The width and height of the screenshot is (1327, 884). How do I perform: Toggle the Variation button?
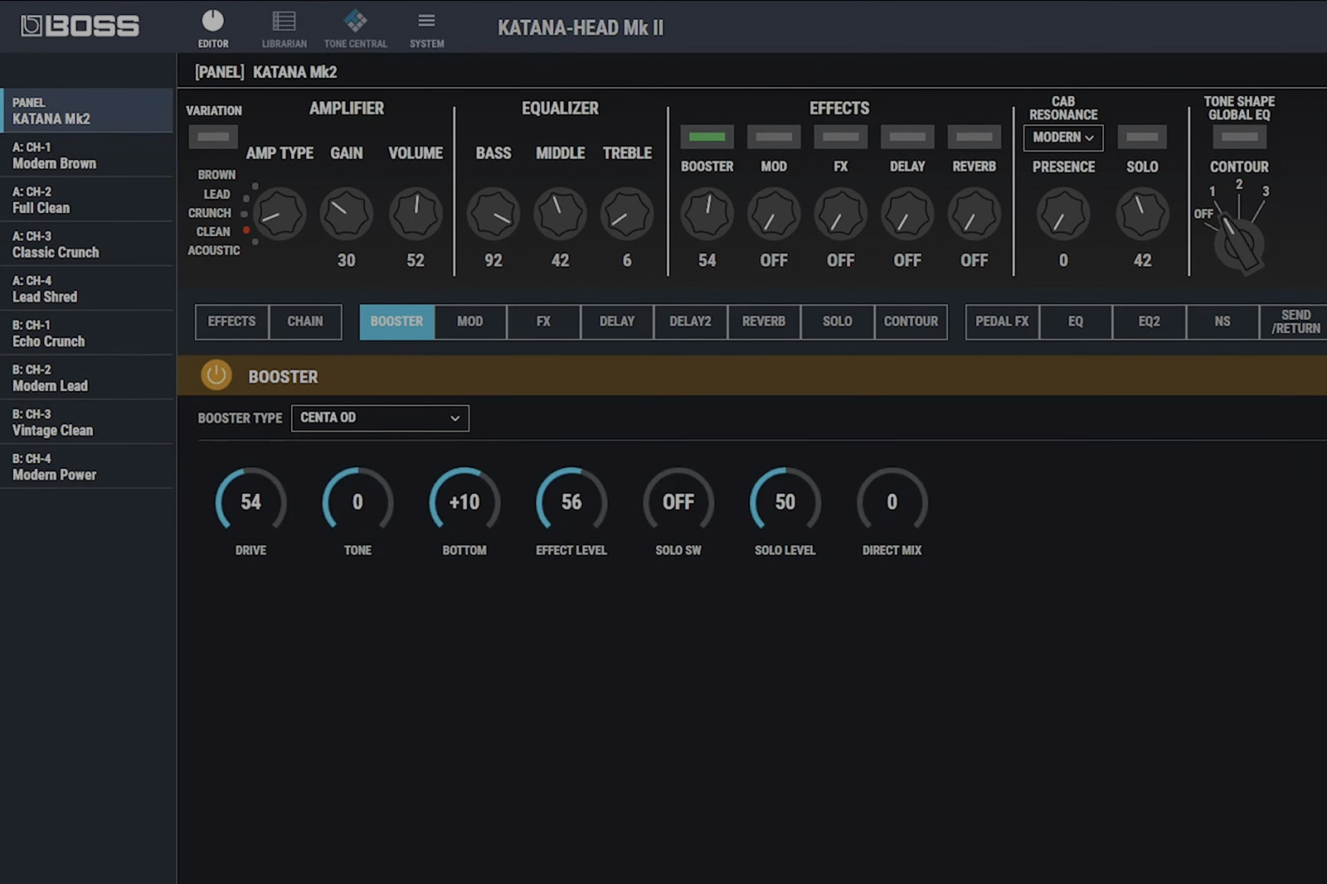coord(213,137)
